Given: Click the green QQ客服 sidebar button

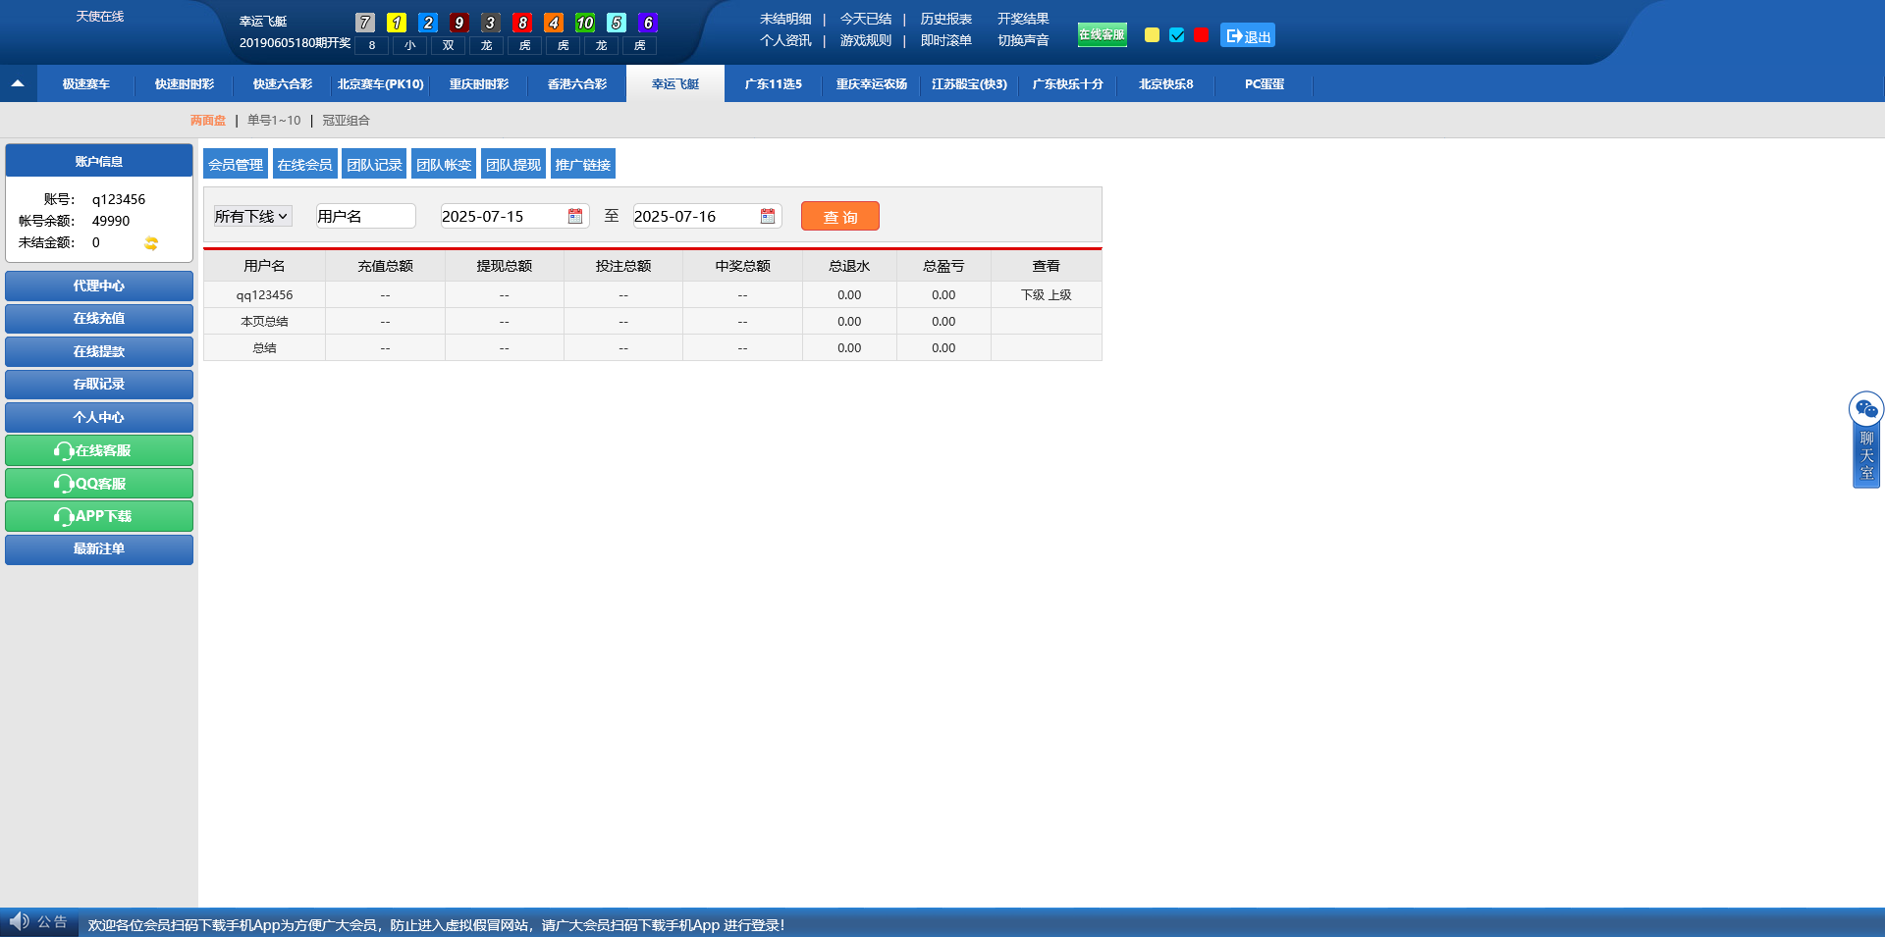Looking at the screenshot, I should pyautogui.click(x=99, y=483).
